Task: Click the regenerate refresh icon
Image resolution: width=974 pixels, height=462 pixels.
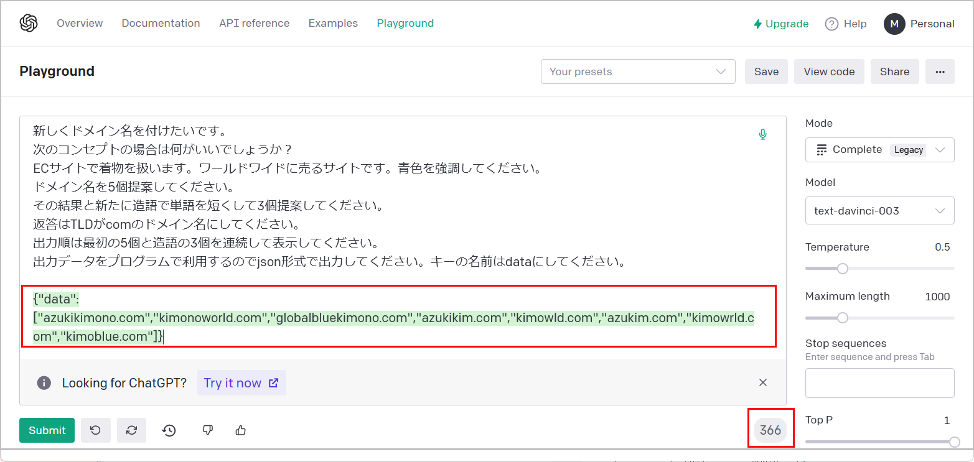Action: [x=131, y=430]
